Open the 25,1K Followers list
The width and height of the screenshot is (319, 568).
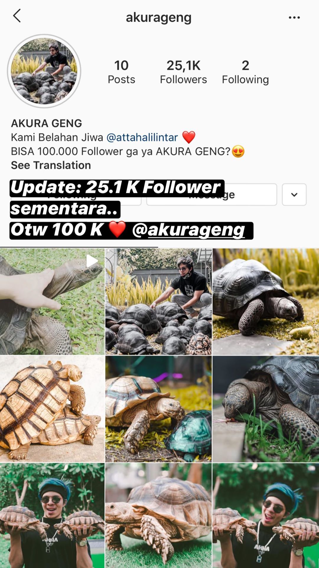[183, 72]
